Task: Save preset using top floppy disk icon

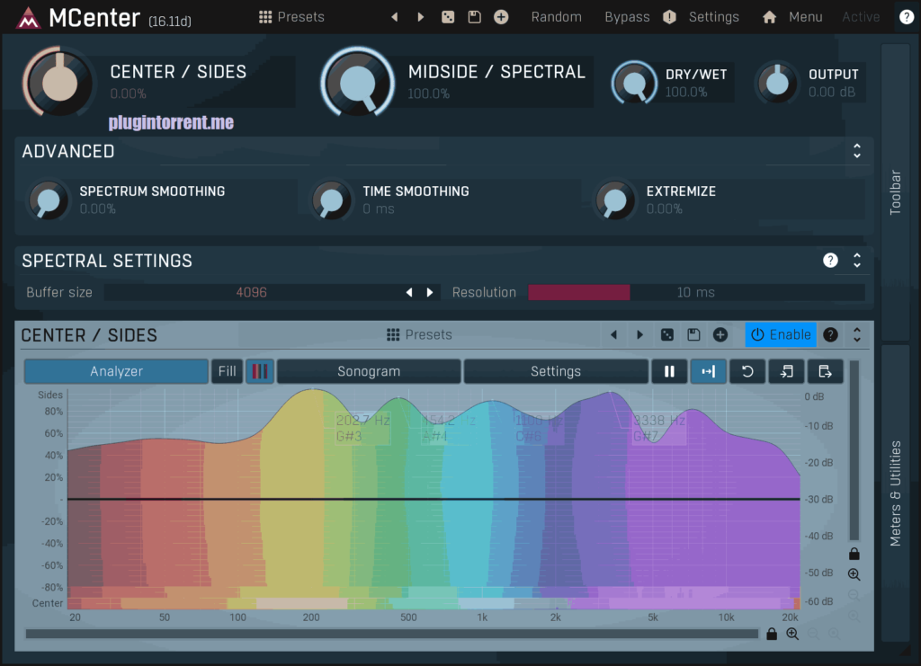Action: [475, 17]
